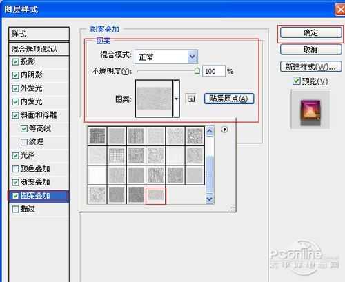345x282 pixels.
Task: Click the opacity value field showing 100
Action: click(213, 71)
